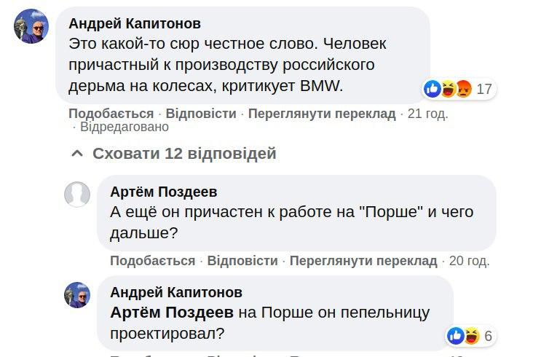Click 'Подобається' under Артём Поздеев's reply
This screenshot has height=357, width=533.
152,261
